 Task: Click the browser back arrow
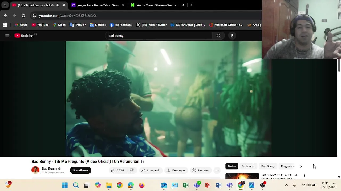[x=6, y=16]
